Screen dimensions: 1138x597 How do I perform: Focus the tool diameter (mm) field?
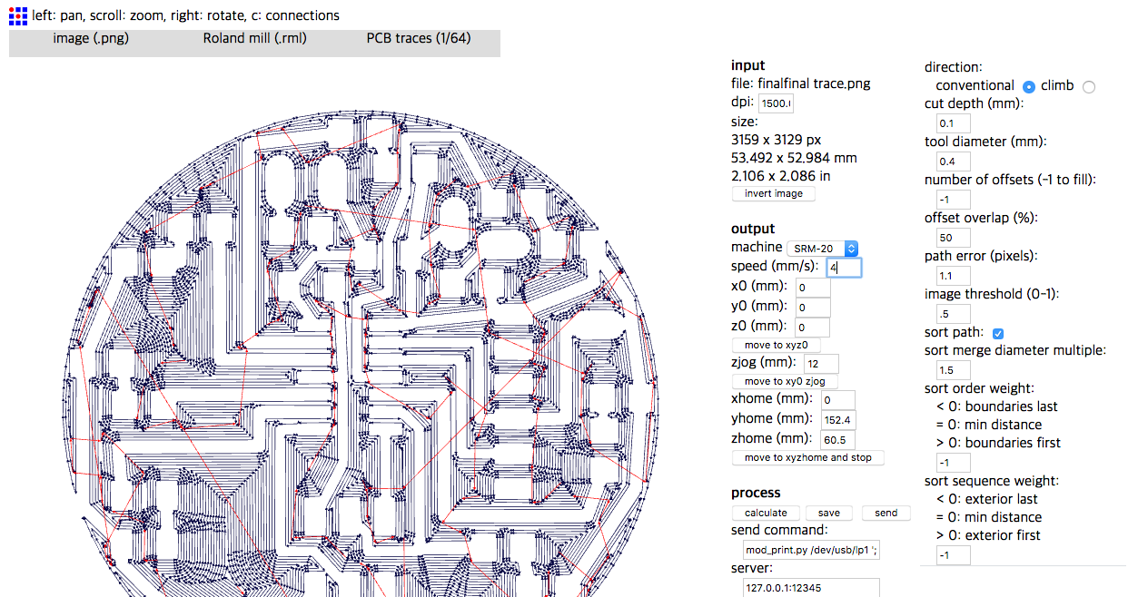953,161
